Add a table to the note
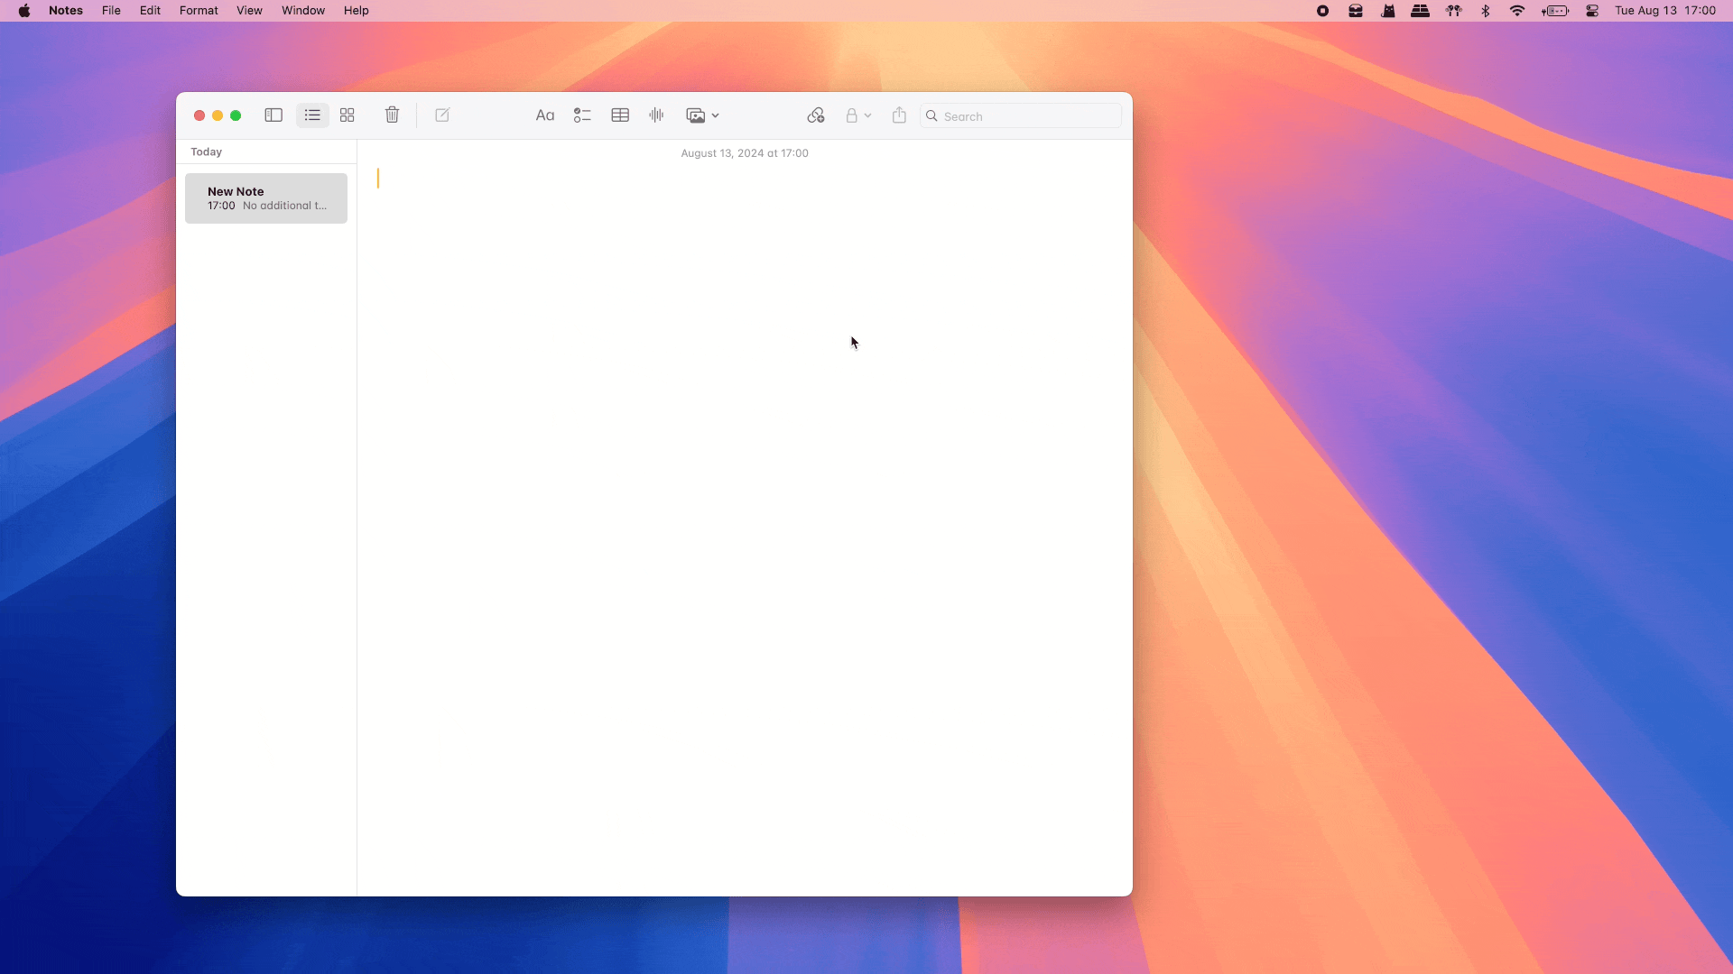Screen dimensions: 1733x974 [620, 115]
